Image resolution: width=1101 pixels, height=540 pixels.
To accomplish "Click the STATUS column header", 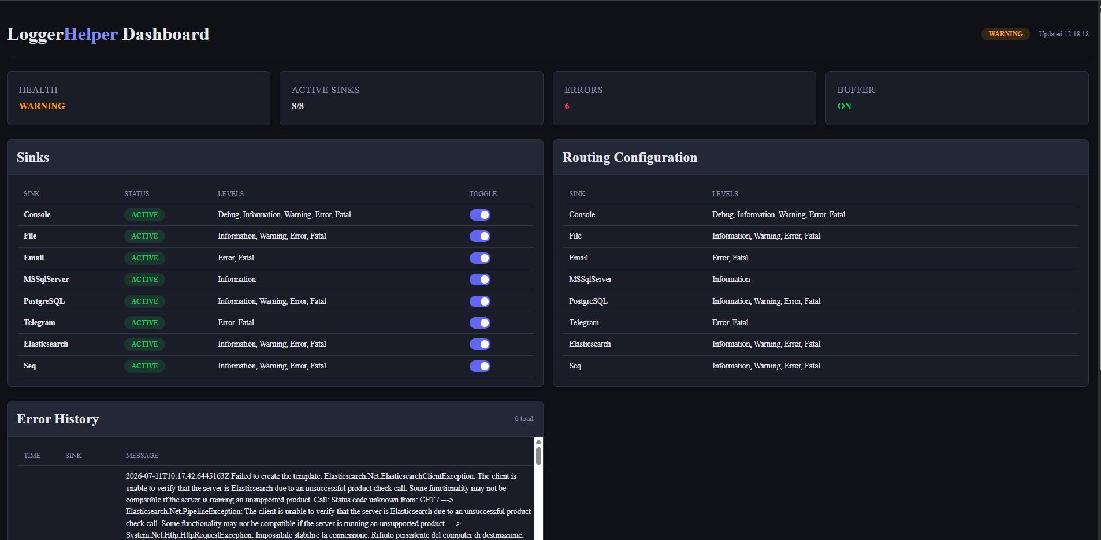I will pos(137,194).
